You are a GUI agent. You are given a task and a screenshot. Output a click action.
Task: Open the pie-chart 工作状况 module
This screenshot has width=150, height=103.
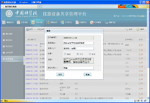point(62,22)
